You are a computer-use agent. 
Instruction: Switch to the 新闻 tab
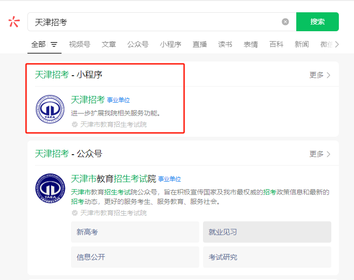click(x=301, y=44)
